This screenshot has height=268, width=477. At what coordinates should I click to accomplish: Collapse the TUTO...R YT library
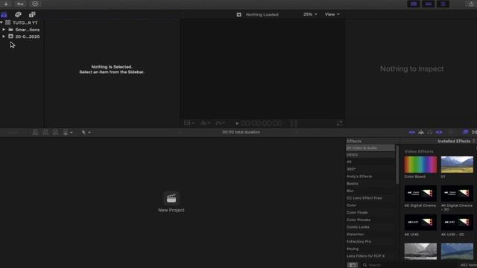1,22
